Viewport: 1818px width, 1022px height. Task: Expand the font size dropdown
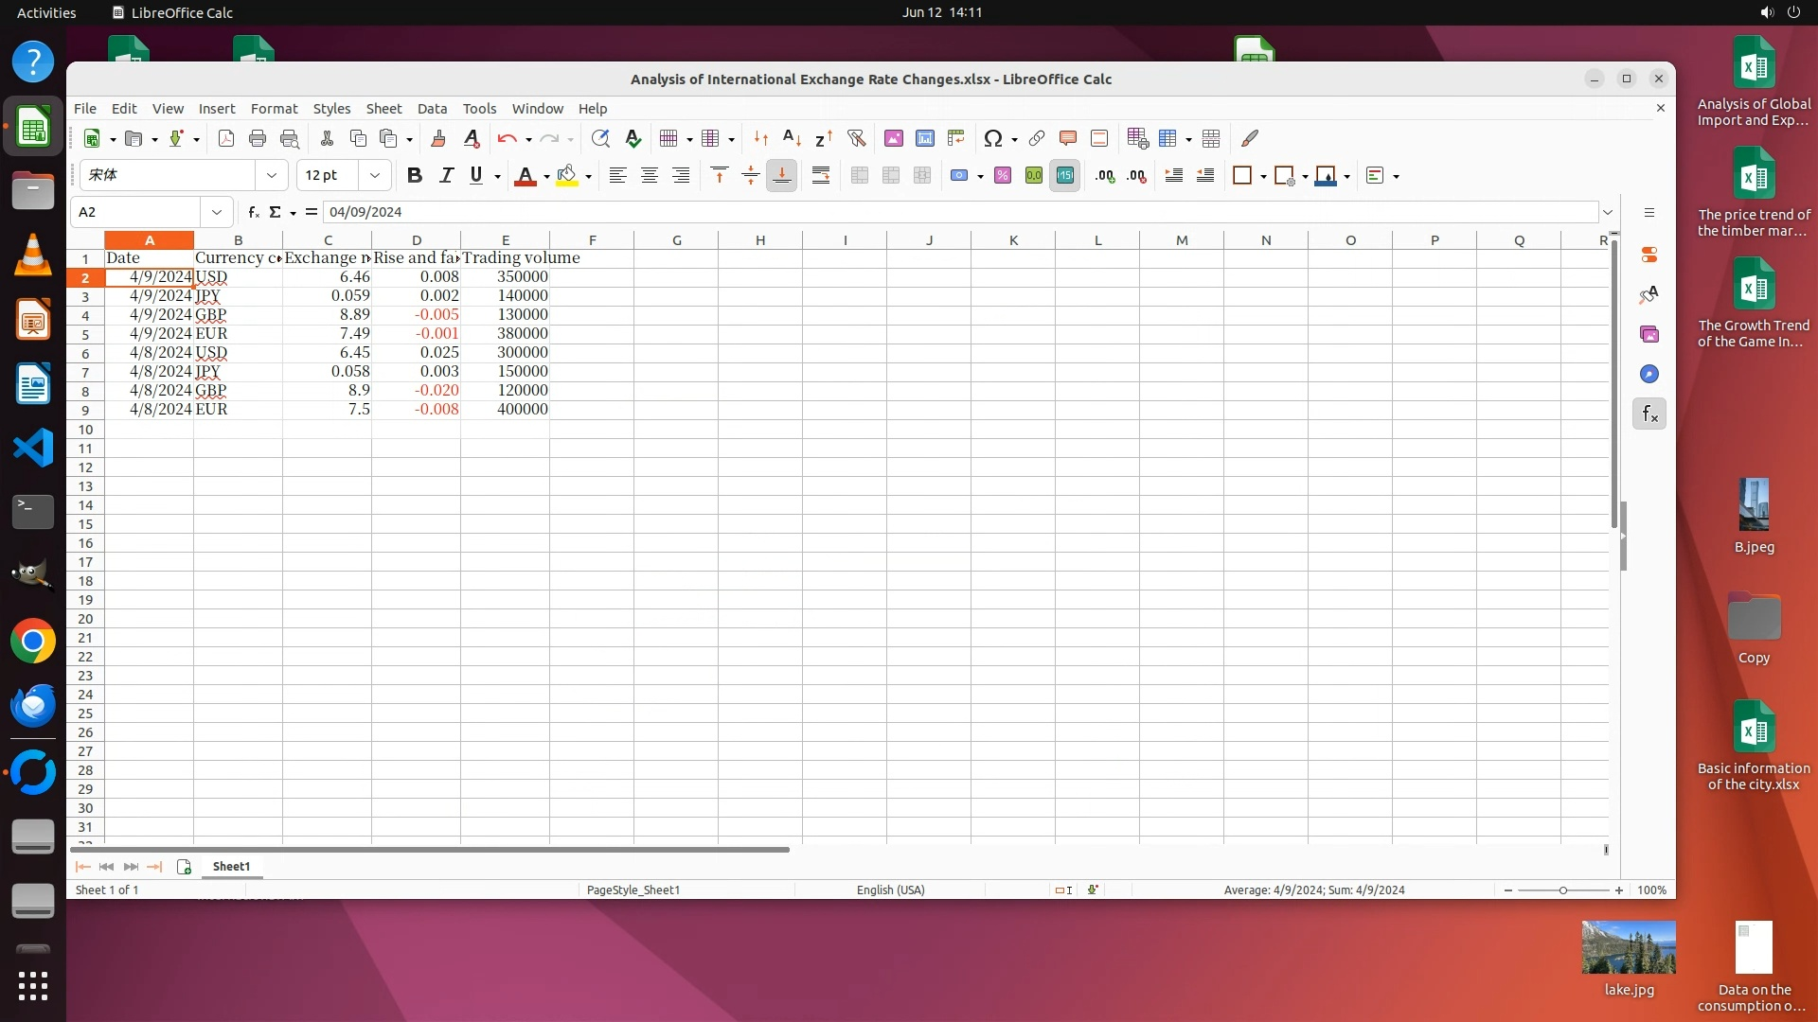click(x=375, y=175)
